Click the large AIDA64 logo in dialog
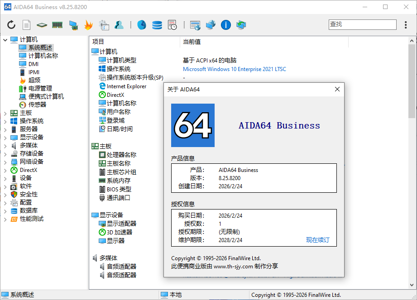 pyautogui.click(x=193, y=125)
